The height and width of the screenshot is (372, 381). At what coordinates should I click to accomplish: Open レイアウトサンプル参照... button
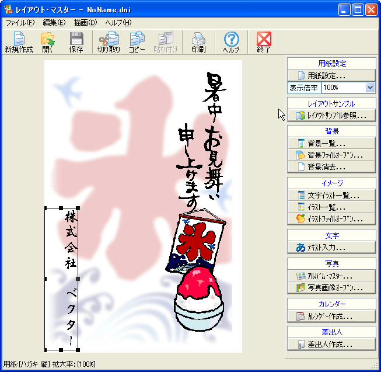331,116
